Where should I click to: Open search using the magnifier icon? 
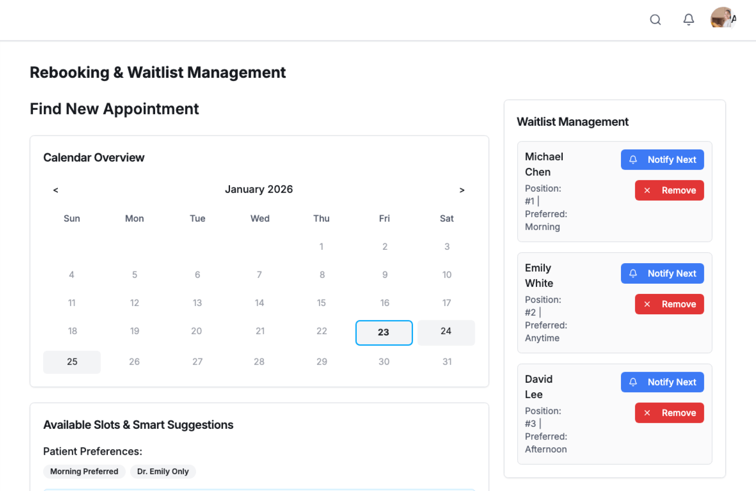click(x=655, y=20)
